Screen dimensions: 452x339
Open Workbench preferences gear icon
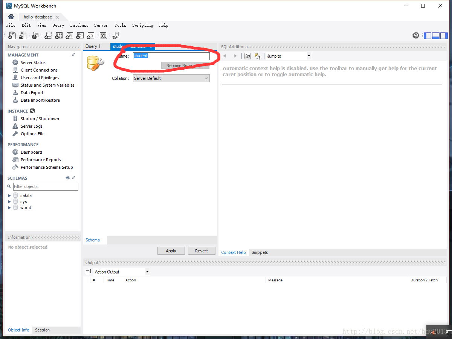pyautogui.click(x=416, y=35)
